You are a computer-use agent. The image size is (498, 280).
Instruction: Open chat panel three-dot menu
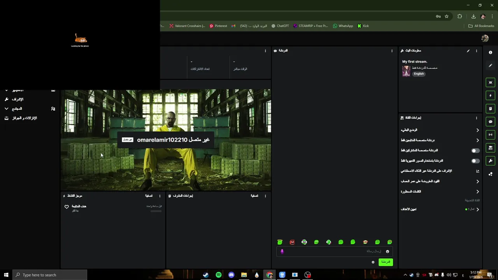(x=392, y=51)
